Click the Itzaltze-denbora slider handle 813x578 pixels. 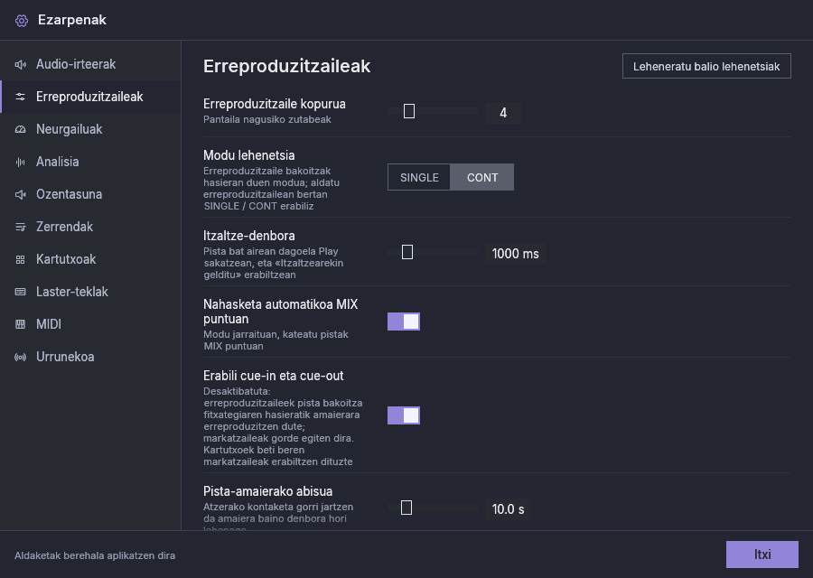coord(407,252)
